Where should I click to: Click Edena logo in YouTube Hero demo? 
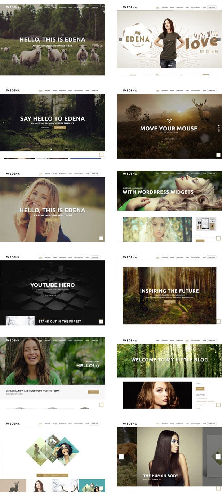click(x=13, y=257)
